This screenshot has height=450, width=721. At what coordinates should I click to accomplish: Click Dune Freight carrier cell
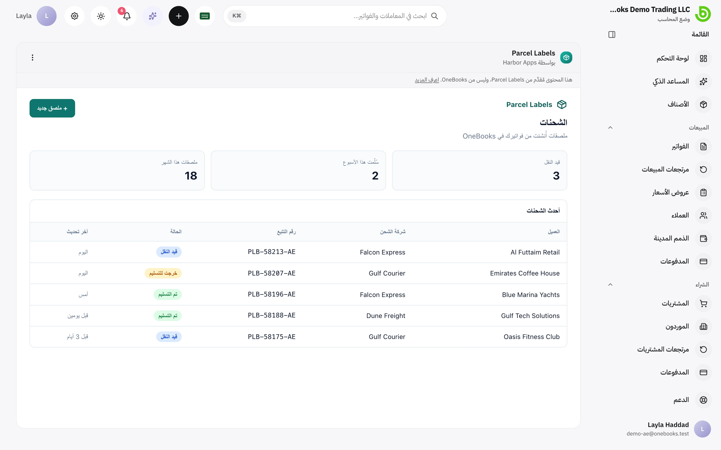(386, 316)
